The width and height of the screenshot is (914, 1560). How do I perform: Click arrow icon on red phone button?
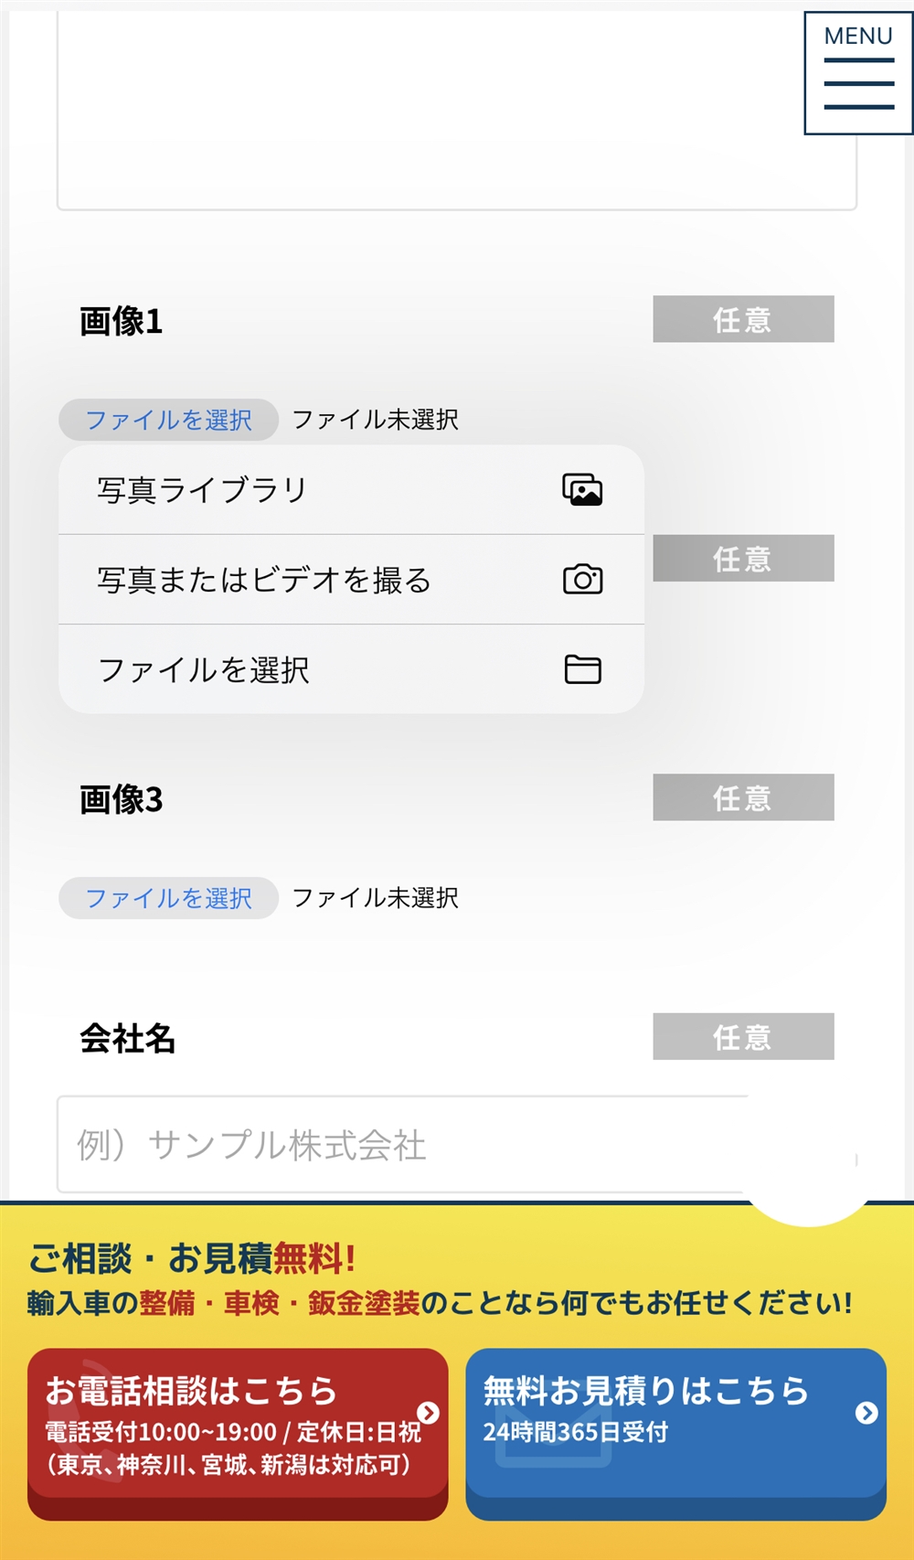coord(428,1413)
